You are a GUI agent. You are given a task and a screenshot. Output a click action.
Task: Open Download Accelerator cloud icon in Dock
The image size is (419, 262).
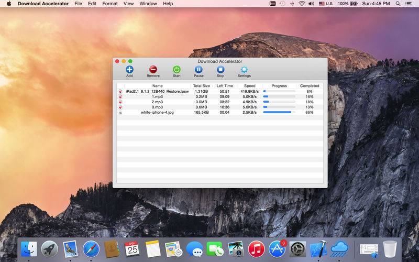[339, 249]
